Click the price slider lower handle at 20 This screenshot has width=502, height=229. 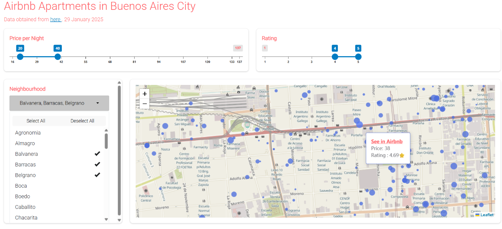20,57
